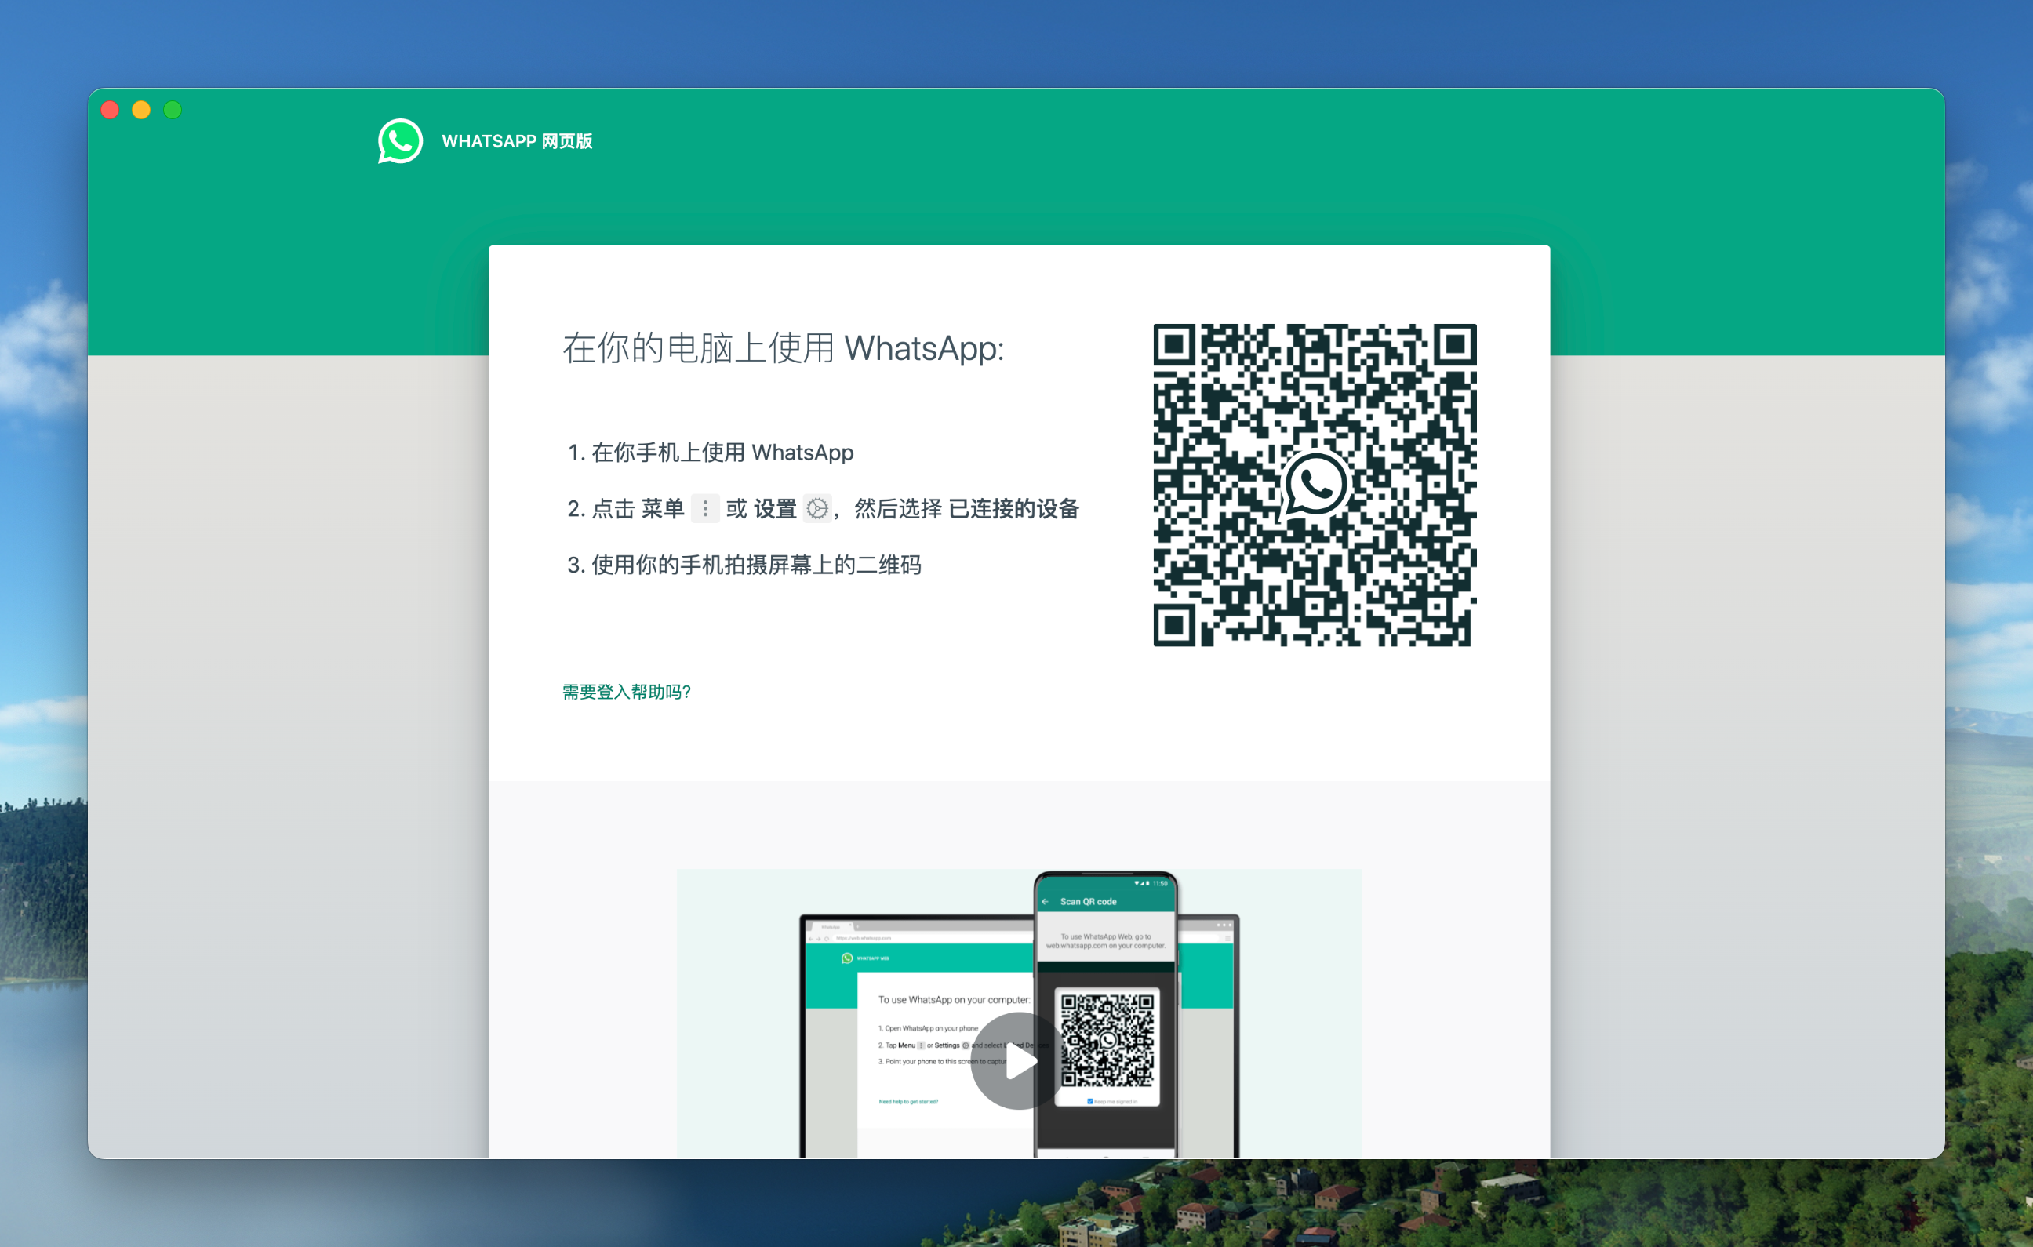Click the 已连接的设备 text in step 2
The width and height of the screenshot is (2033, 1247).
coord(1013,508)
